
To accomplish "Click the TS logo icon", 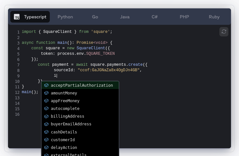I will [17, 17].
